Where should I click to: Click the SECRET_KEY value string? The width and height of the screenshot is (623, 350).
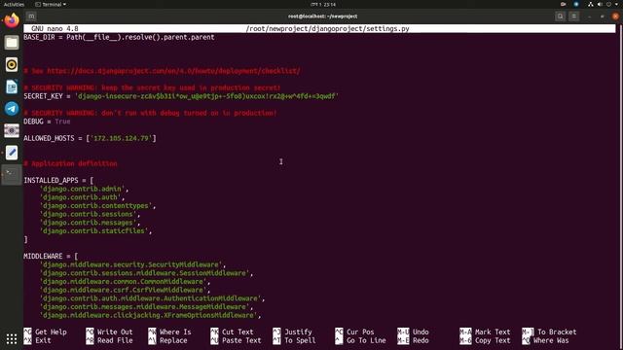point(206,96)
